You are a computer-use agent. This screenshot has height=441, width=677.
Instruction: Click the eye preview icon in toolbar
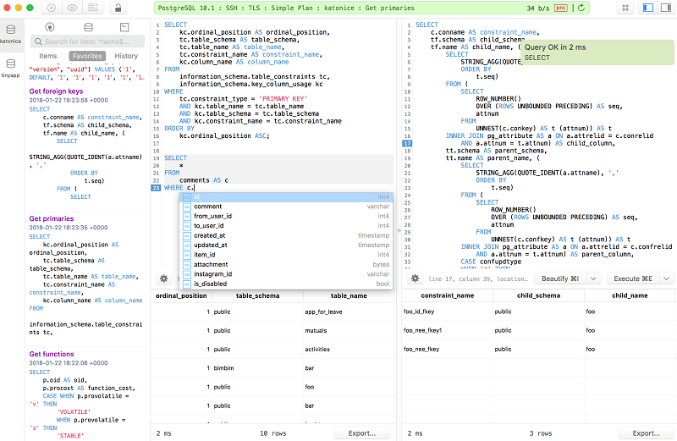pyautogui.click(x=72, y=8)
